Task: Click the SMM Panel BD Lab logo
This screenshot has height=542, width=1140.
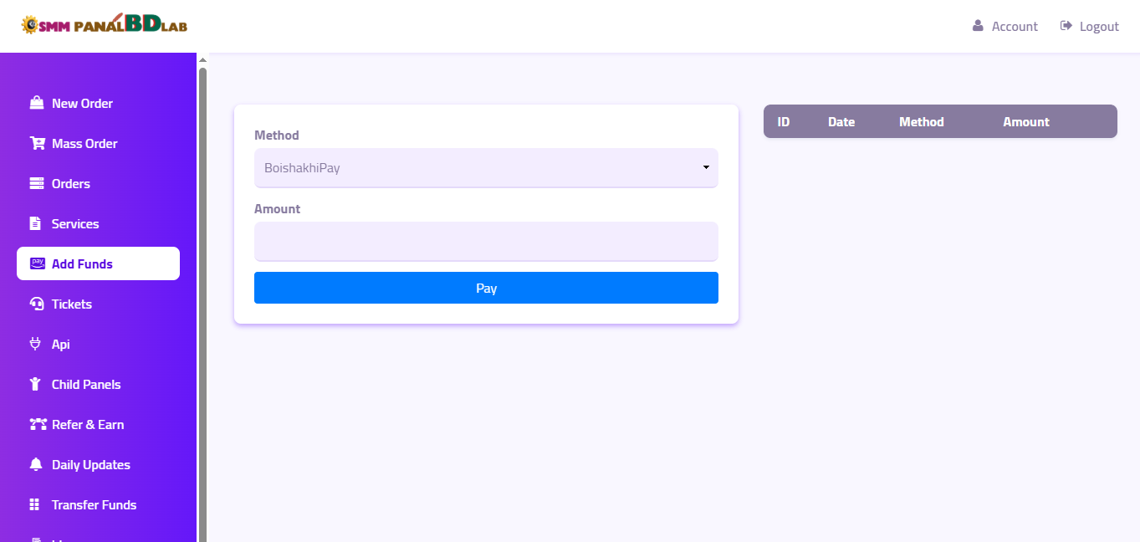Action: 104,25
